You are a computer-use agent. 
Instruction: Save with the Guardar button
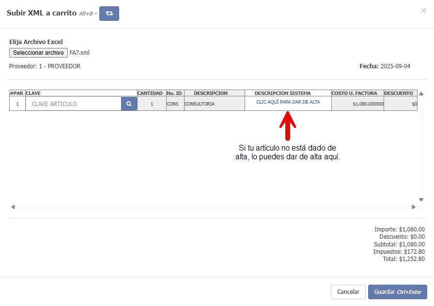[397, 292]
